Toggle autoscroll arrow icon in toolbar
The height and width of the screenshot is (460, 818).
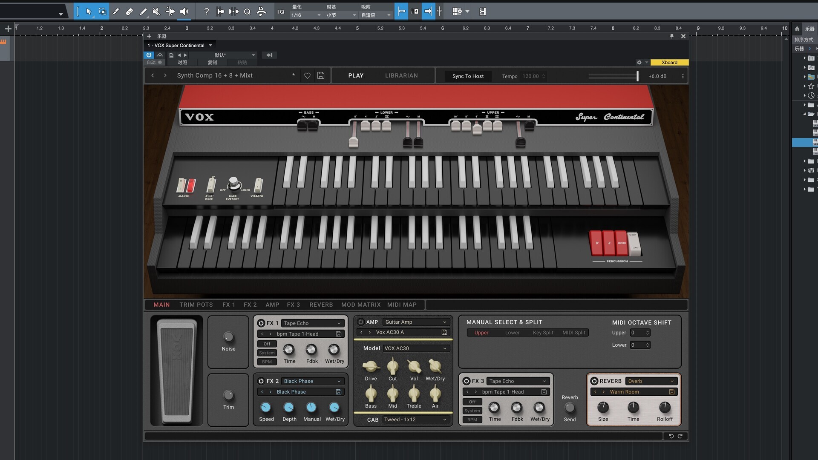428,11
